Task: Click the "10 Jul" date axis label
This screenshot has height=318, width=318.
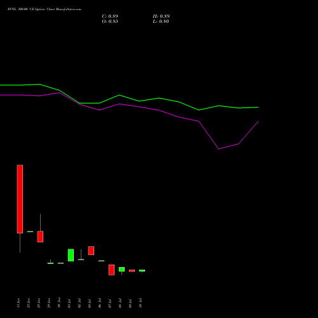Action: [x=141, y=303]
